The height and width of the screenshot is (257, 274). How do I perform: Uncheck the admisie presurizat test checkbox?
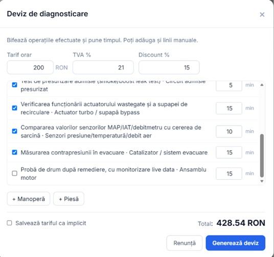(14, 85)
